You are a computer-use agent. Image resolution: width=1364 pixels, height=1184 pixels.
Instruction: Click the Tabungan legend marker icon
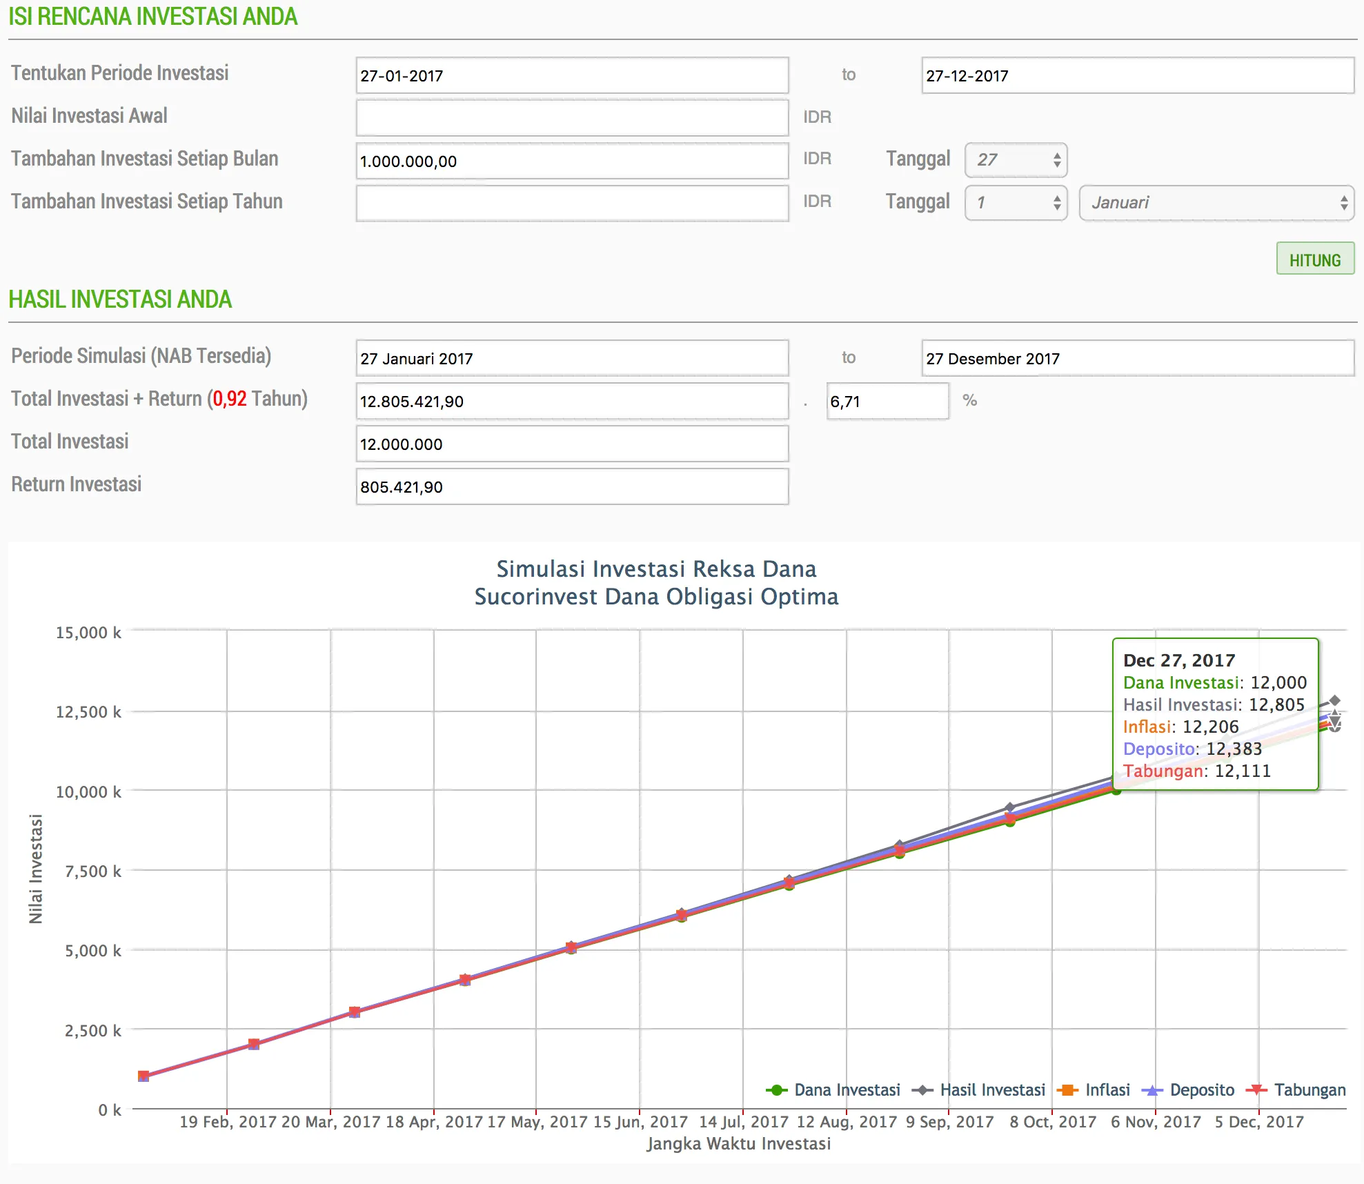[1256, 1090]
